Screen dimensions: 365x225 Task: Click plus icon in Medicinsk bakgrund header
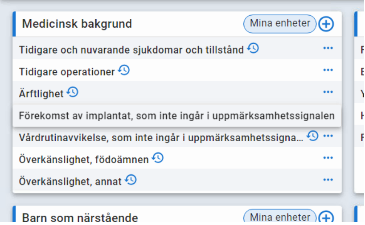click(326, 24)
